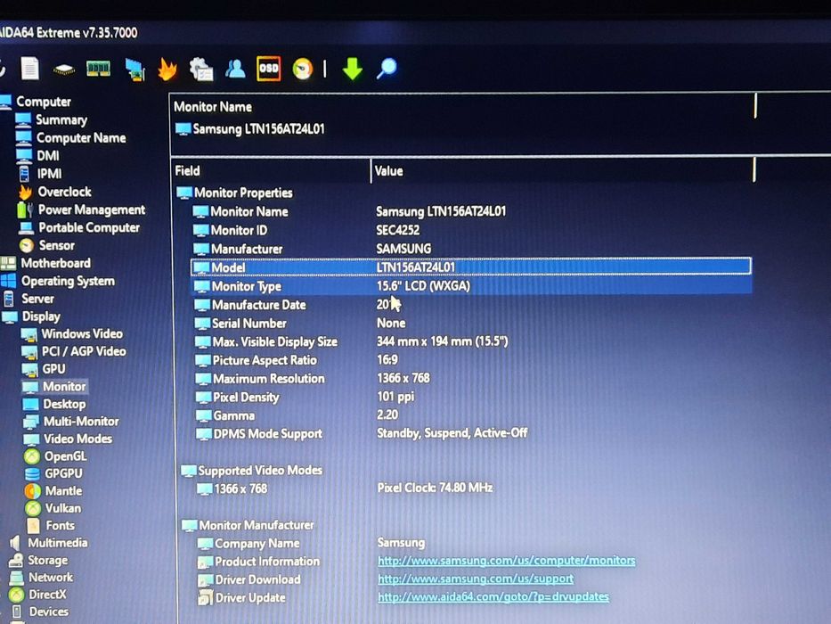Open the IPMI tree item

click(x=40, y=174)
